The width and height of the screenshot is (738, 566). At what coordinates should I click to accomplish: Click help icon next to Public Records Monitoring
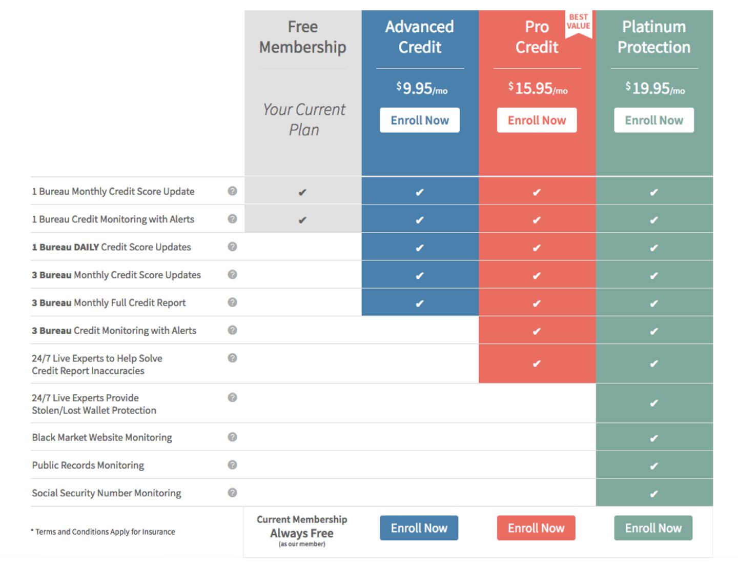coord(232,464)
